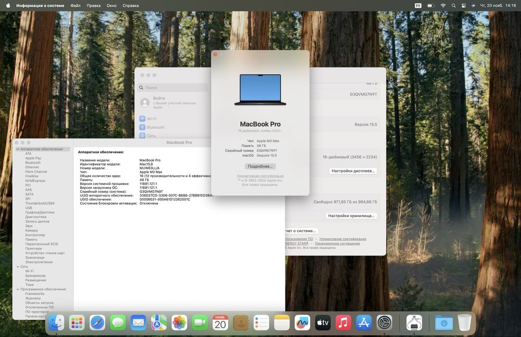
Task: Open Spotlight search in the menu bar
Action: click(x=454, y=5)
